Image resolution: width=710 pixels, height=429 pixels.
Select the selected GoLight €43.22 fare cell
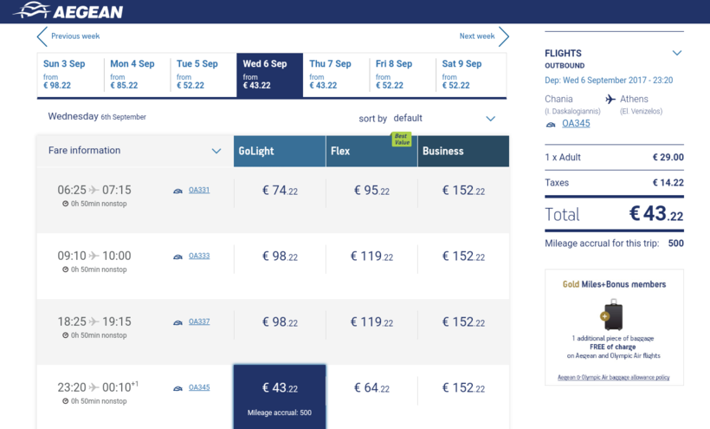click(280, 394)
